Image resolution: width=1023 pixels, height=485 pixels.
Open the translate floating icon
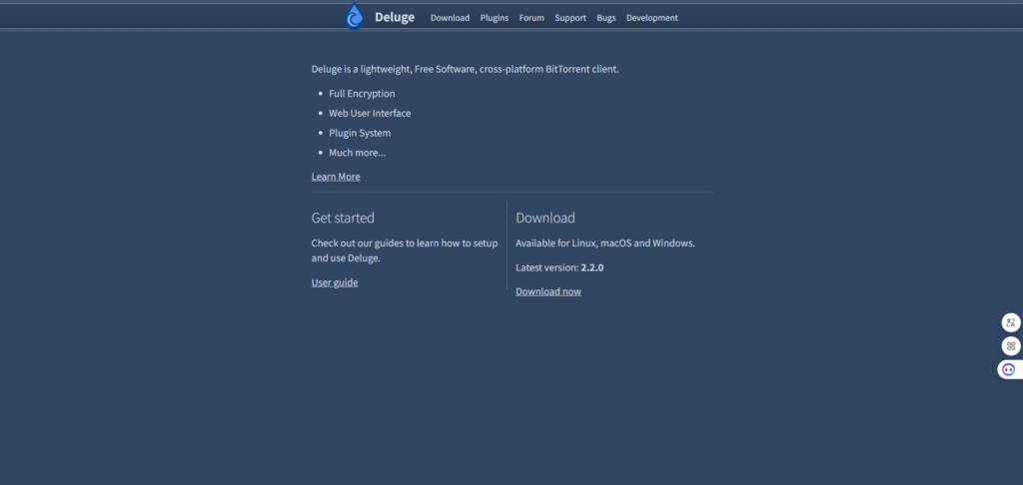[x=1011, y=322]
